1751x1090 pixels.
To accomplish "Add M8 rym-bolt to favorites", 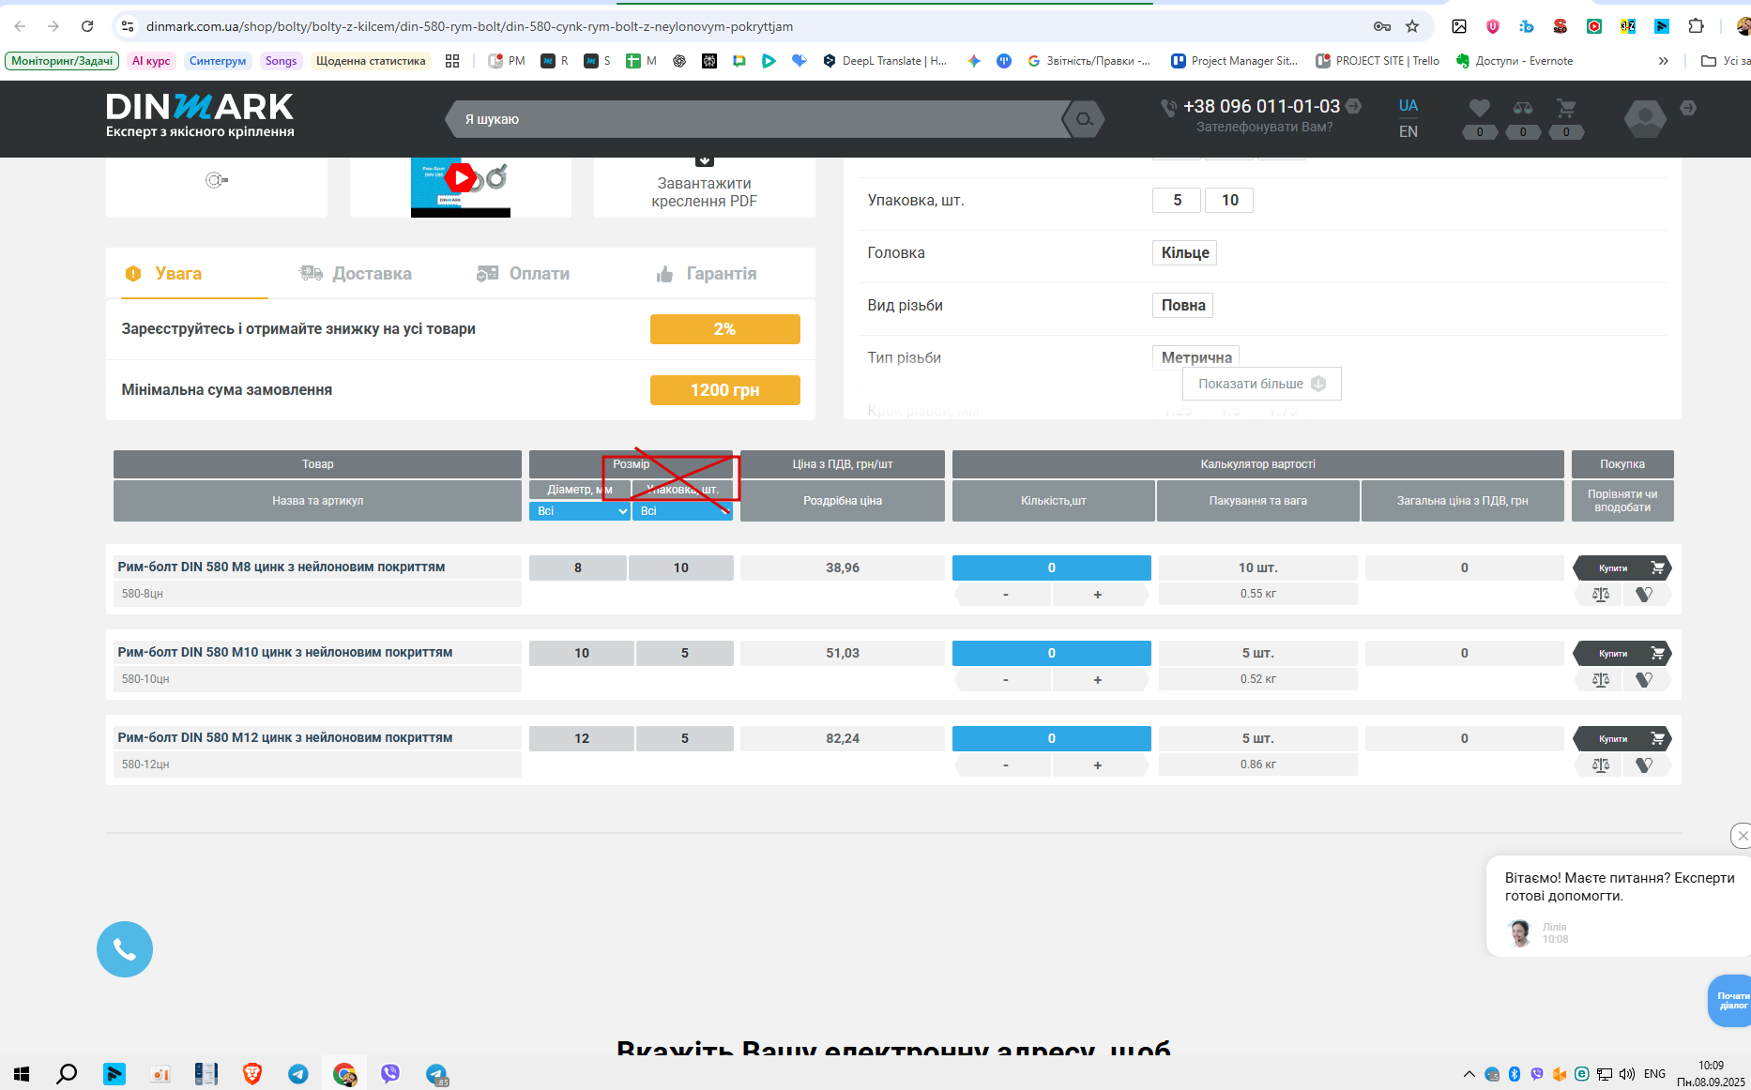I will [x=1645, y=594].
